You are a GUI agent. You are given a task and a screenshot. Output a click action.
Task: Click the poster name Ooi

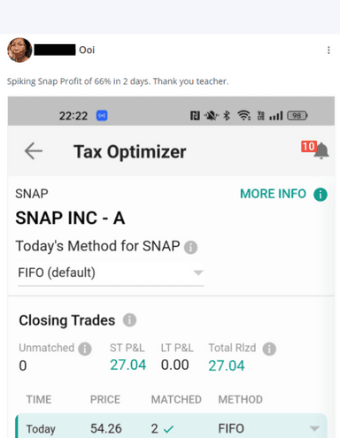pyautogui.click(x=87, y=50)
